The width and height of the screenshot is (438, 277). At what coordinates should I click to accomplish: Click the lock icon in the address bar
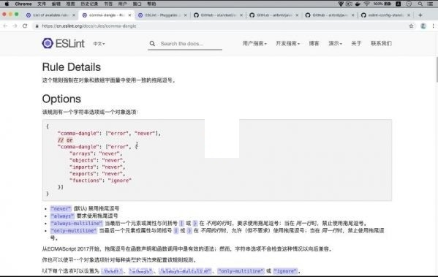point(37,26)
